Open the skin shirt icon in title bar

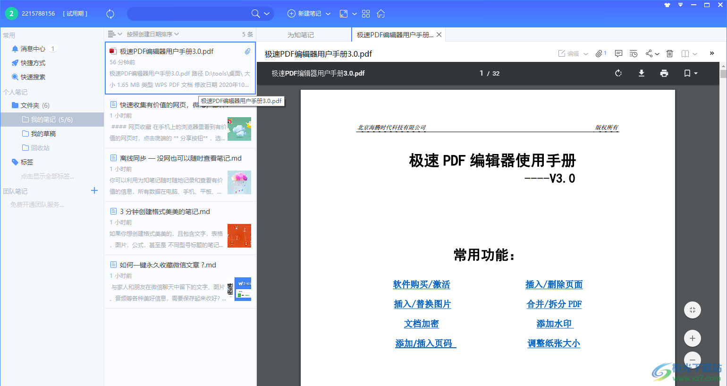[667, 5]
